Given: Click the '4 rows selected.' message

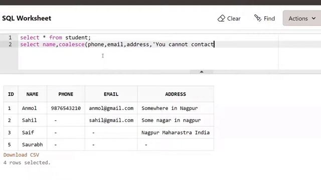Looking at the screenshot, I should click(x=27, y=162).
